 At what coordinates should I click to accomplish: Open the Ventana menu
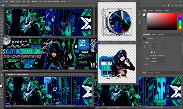pos(57,1)
